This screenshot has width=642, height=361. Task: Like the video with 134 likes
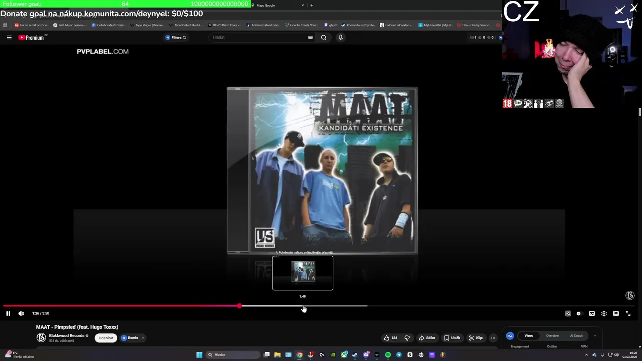point(391,338)
